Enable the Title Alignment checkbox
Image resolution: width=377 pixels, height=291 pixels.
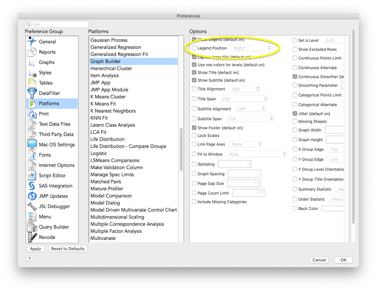point(194,89)
